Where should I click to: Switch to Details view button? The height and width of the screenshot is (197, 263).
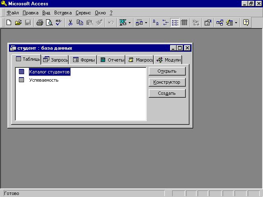[x=184, y=23]
